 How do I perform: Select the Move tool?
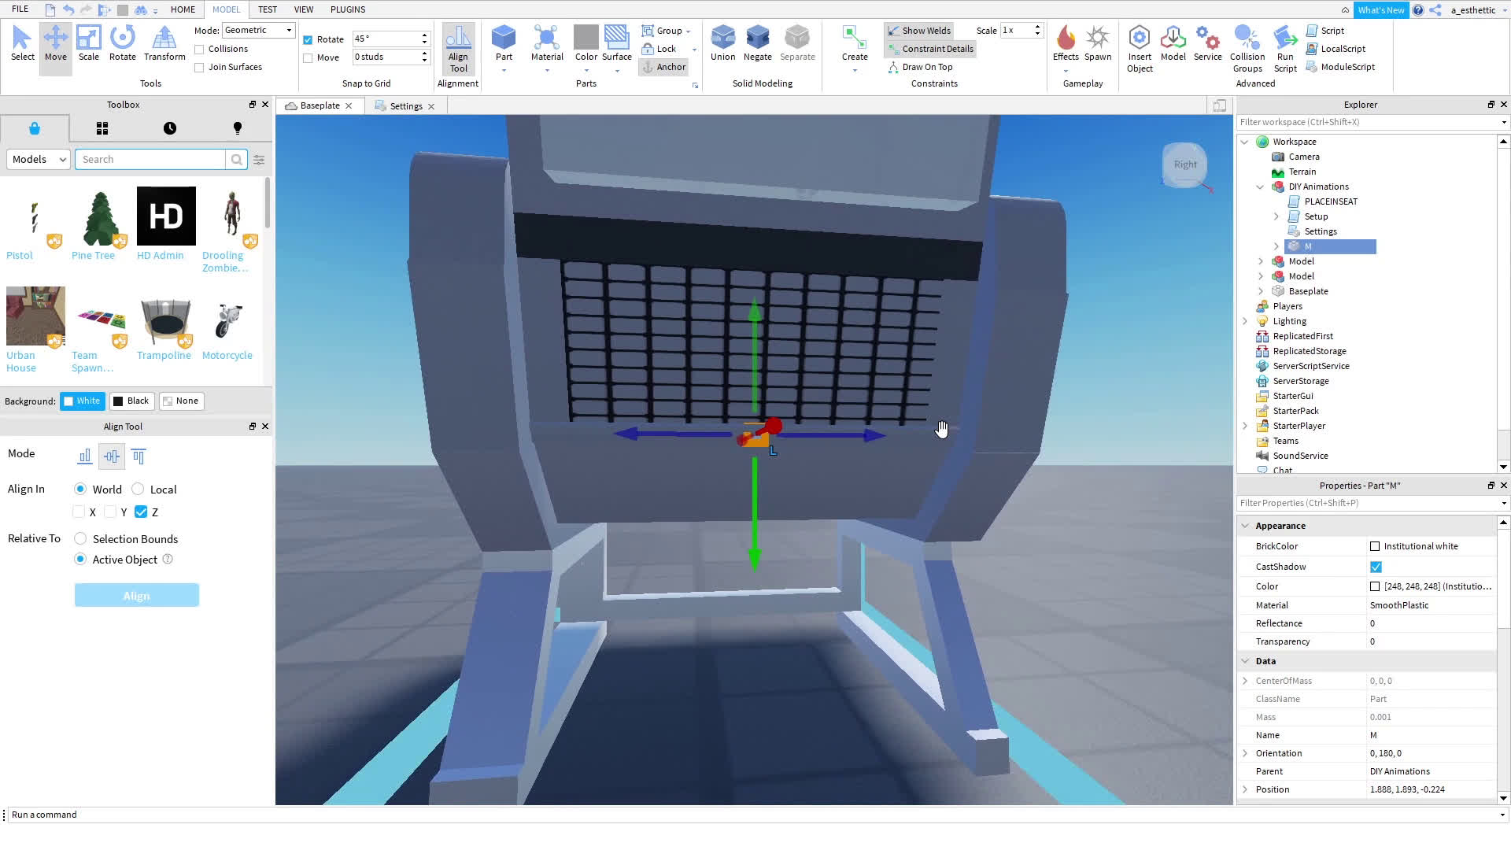(x=55, y=45)
